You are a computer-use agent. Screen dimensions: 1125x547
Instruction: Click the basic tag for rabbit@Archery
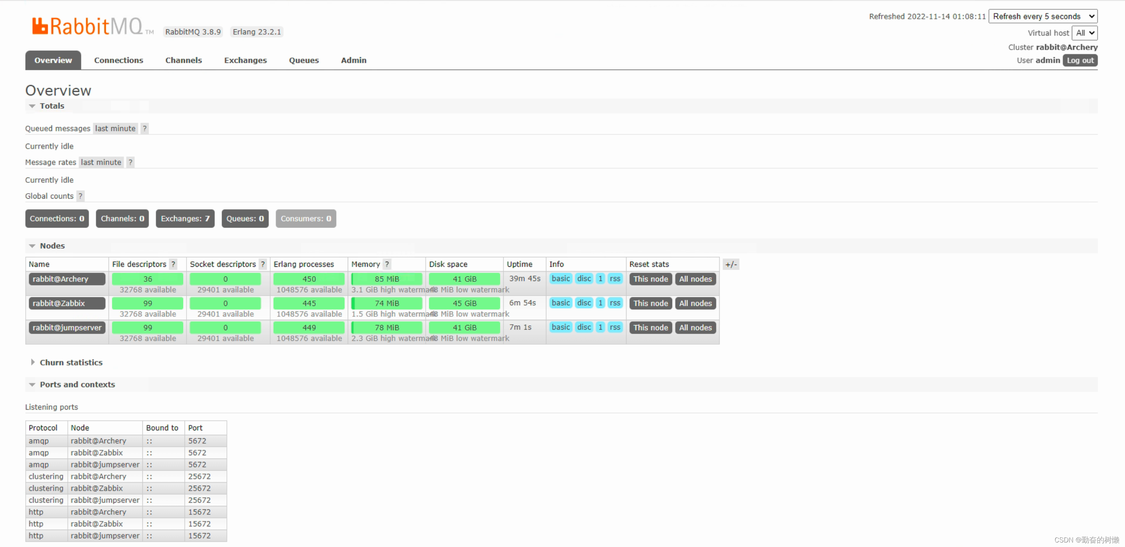pos(561,279)
